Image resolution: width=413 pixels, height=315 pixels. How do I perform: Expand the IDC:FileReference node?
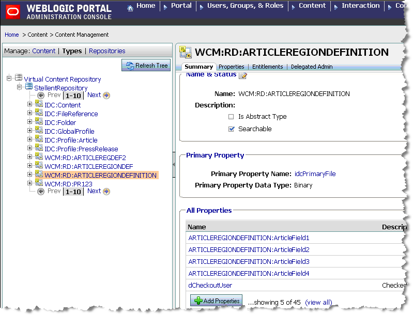(x=30, y=113)
